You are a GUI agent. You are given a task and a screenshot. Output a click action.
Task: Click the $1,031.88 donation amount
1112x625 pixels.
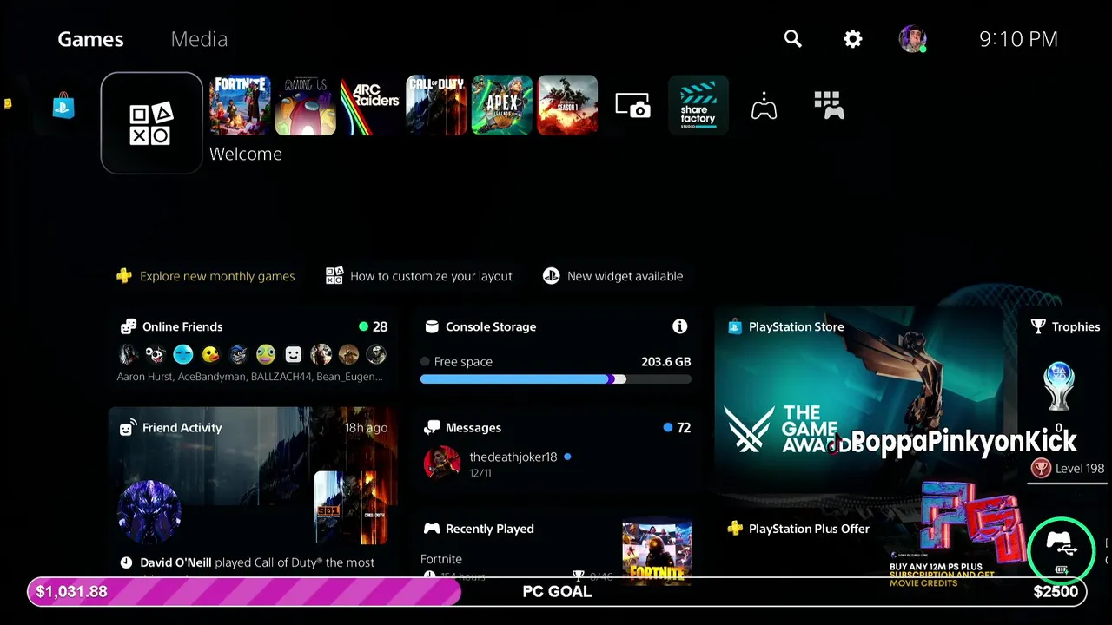[71, 591]
